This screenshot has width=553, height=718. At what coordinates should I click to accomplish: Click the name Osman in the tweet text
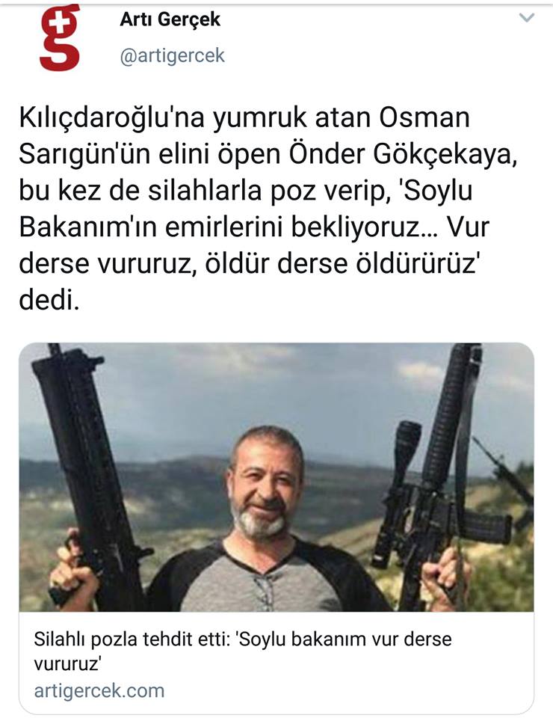click(x=424, y=117)
